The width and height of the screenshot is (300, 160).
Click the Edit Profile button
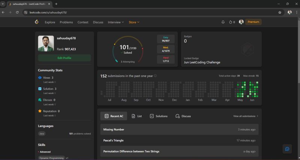point(64,58)
